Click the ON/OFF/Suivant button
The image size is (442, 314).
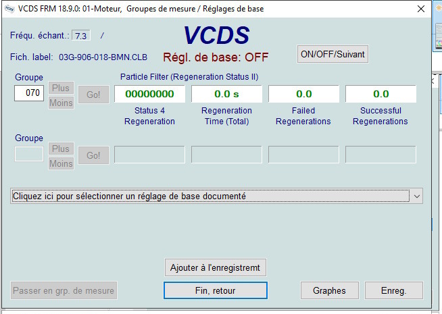click(x=333, y=54)
